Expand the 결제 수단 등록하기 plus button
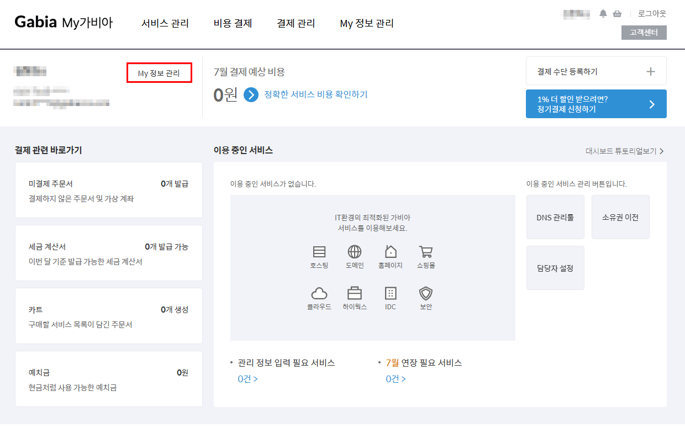This screenshot has height=428, width=685. [x=651, y=71]
